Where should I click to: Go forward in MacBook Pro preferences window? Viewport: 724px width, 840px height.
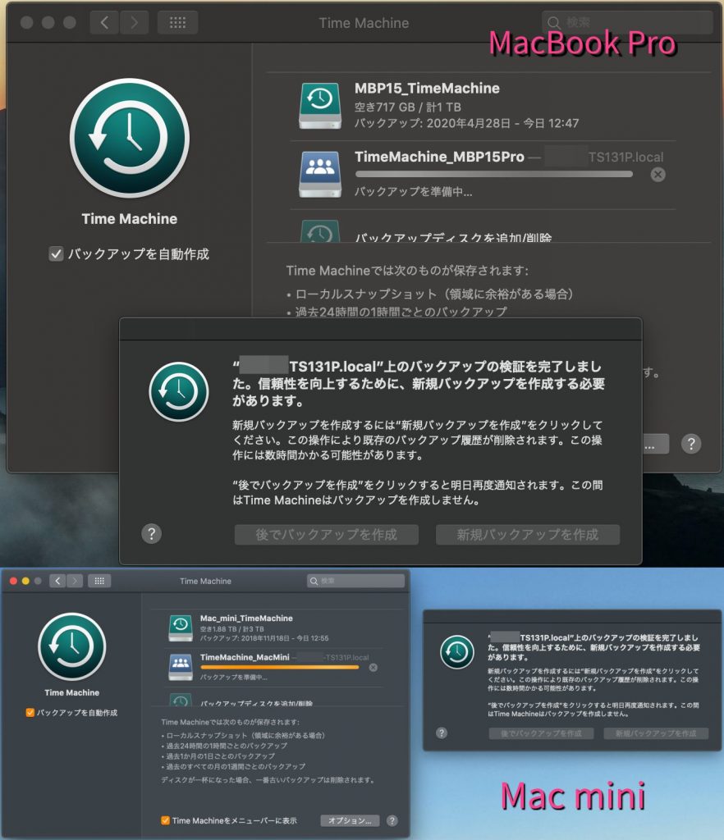pyautogui.click(x=134, y=22)
